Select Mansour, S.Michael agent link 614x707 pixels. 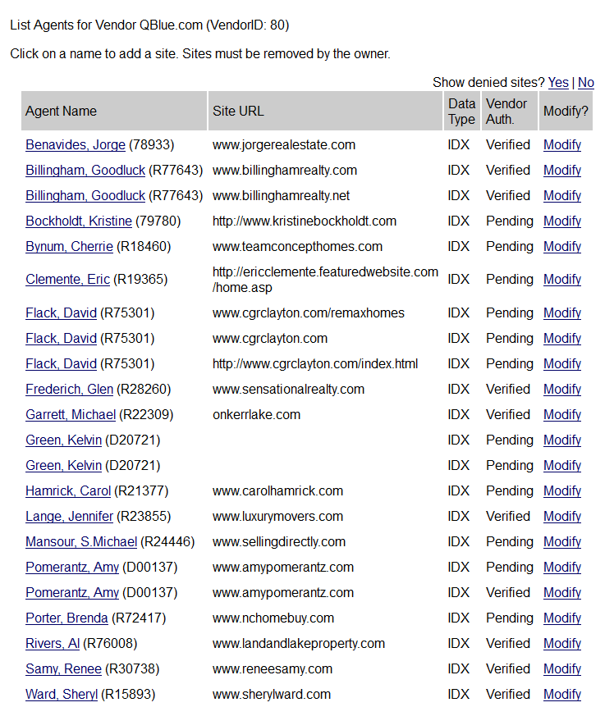pos(81,542)
